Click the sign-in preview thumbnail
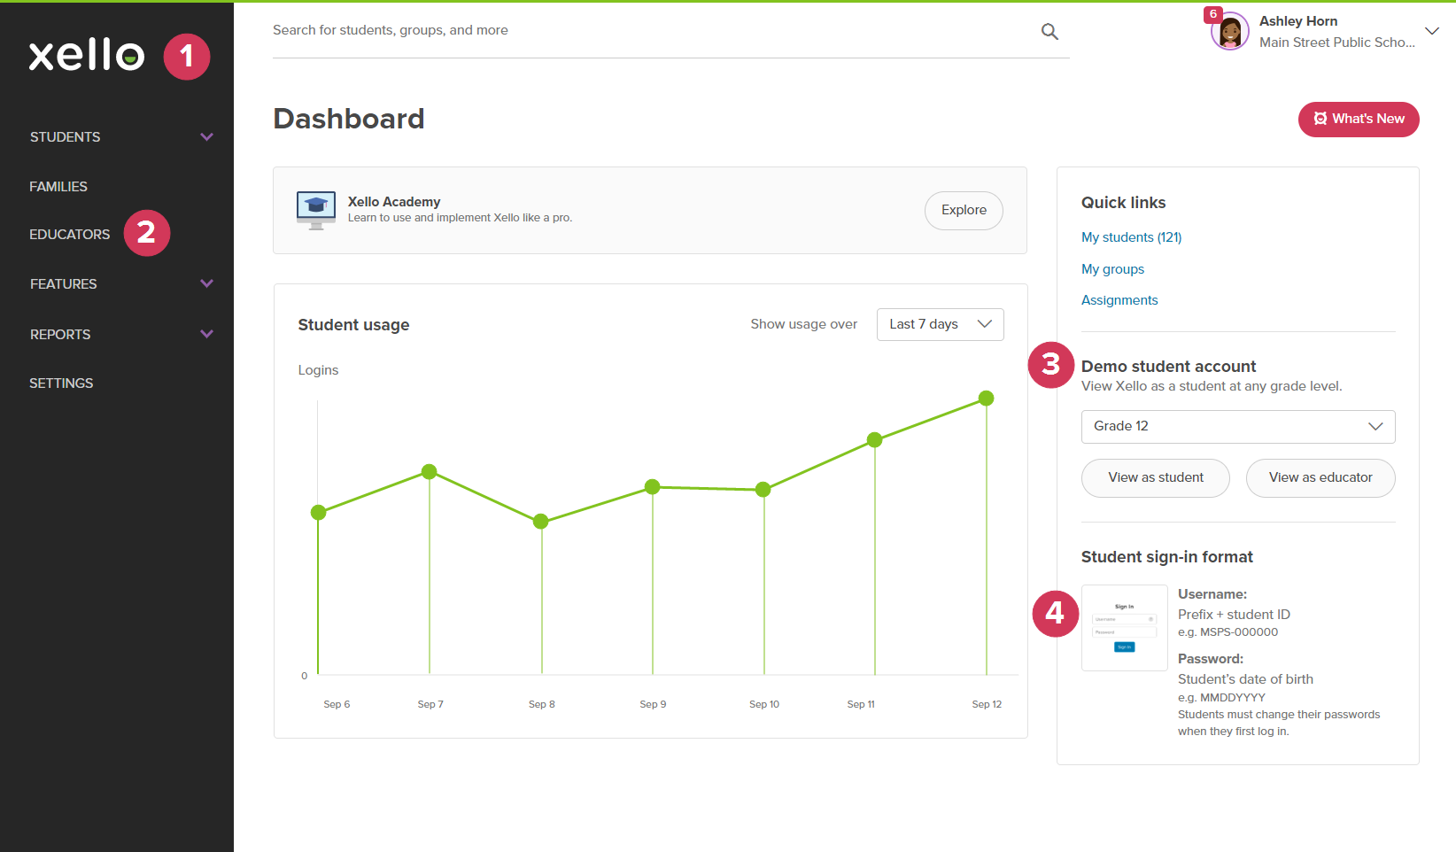The width and height of the screenshot is (1456, 852). [1124, 628]
